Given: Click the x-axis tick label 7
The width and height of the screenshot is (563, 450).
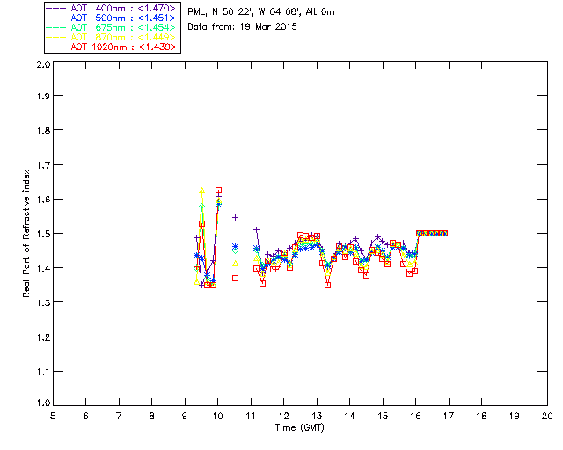Looking at the screenshot, I should pos(119,416).
